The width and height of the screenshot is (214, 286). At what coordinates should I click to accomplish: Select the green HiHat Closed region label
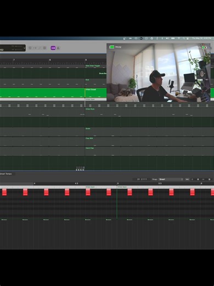click(x=91, y=90)
